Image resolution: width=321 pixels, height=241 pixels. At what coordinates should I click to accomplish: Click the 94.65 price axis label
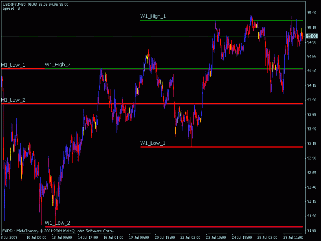(312, 57)
